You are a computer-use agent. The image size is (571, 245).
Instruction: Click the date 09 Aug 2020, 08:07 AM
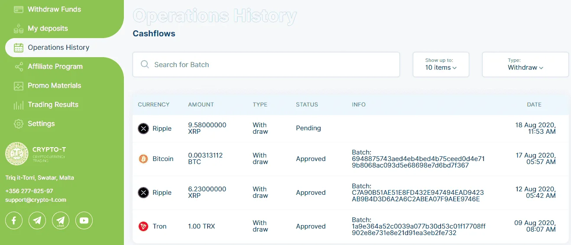[535, 226]
